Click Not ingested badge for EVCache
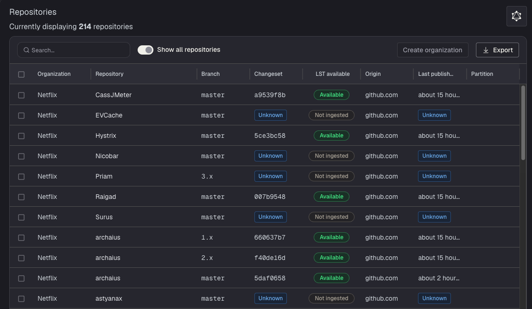The height and width of the screenshot is (309, 532). pos(331,115)
